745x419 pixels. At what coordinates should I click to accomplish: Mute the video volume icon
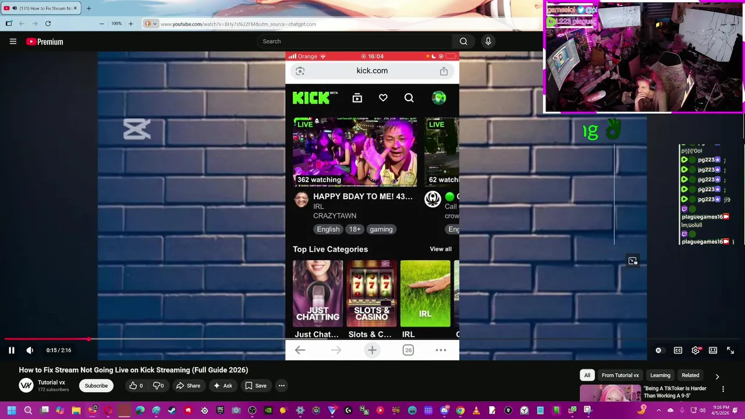[x=30, y=350]
